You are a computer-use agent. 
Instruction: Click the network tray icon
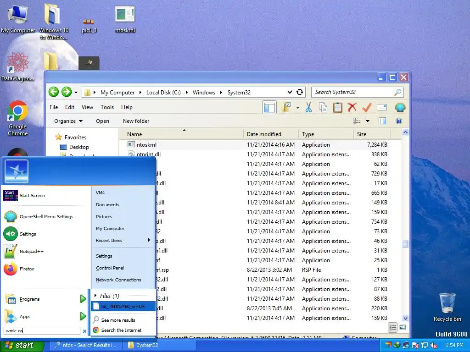pyautogui.click(x=425, y=345)
